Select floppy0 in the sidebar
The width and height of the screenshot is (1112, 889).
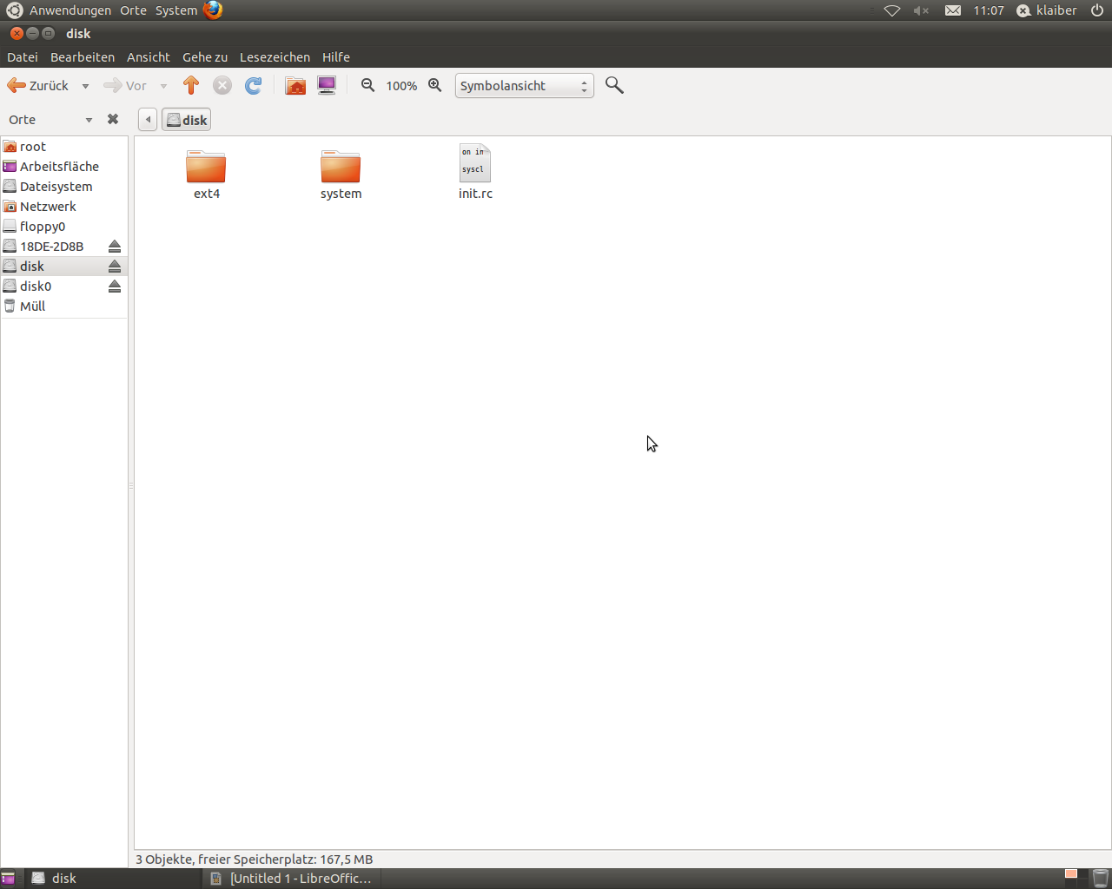64,227
